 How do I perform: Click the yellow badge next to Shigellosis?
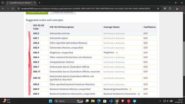(117, 53)
